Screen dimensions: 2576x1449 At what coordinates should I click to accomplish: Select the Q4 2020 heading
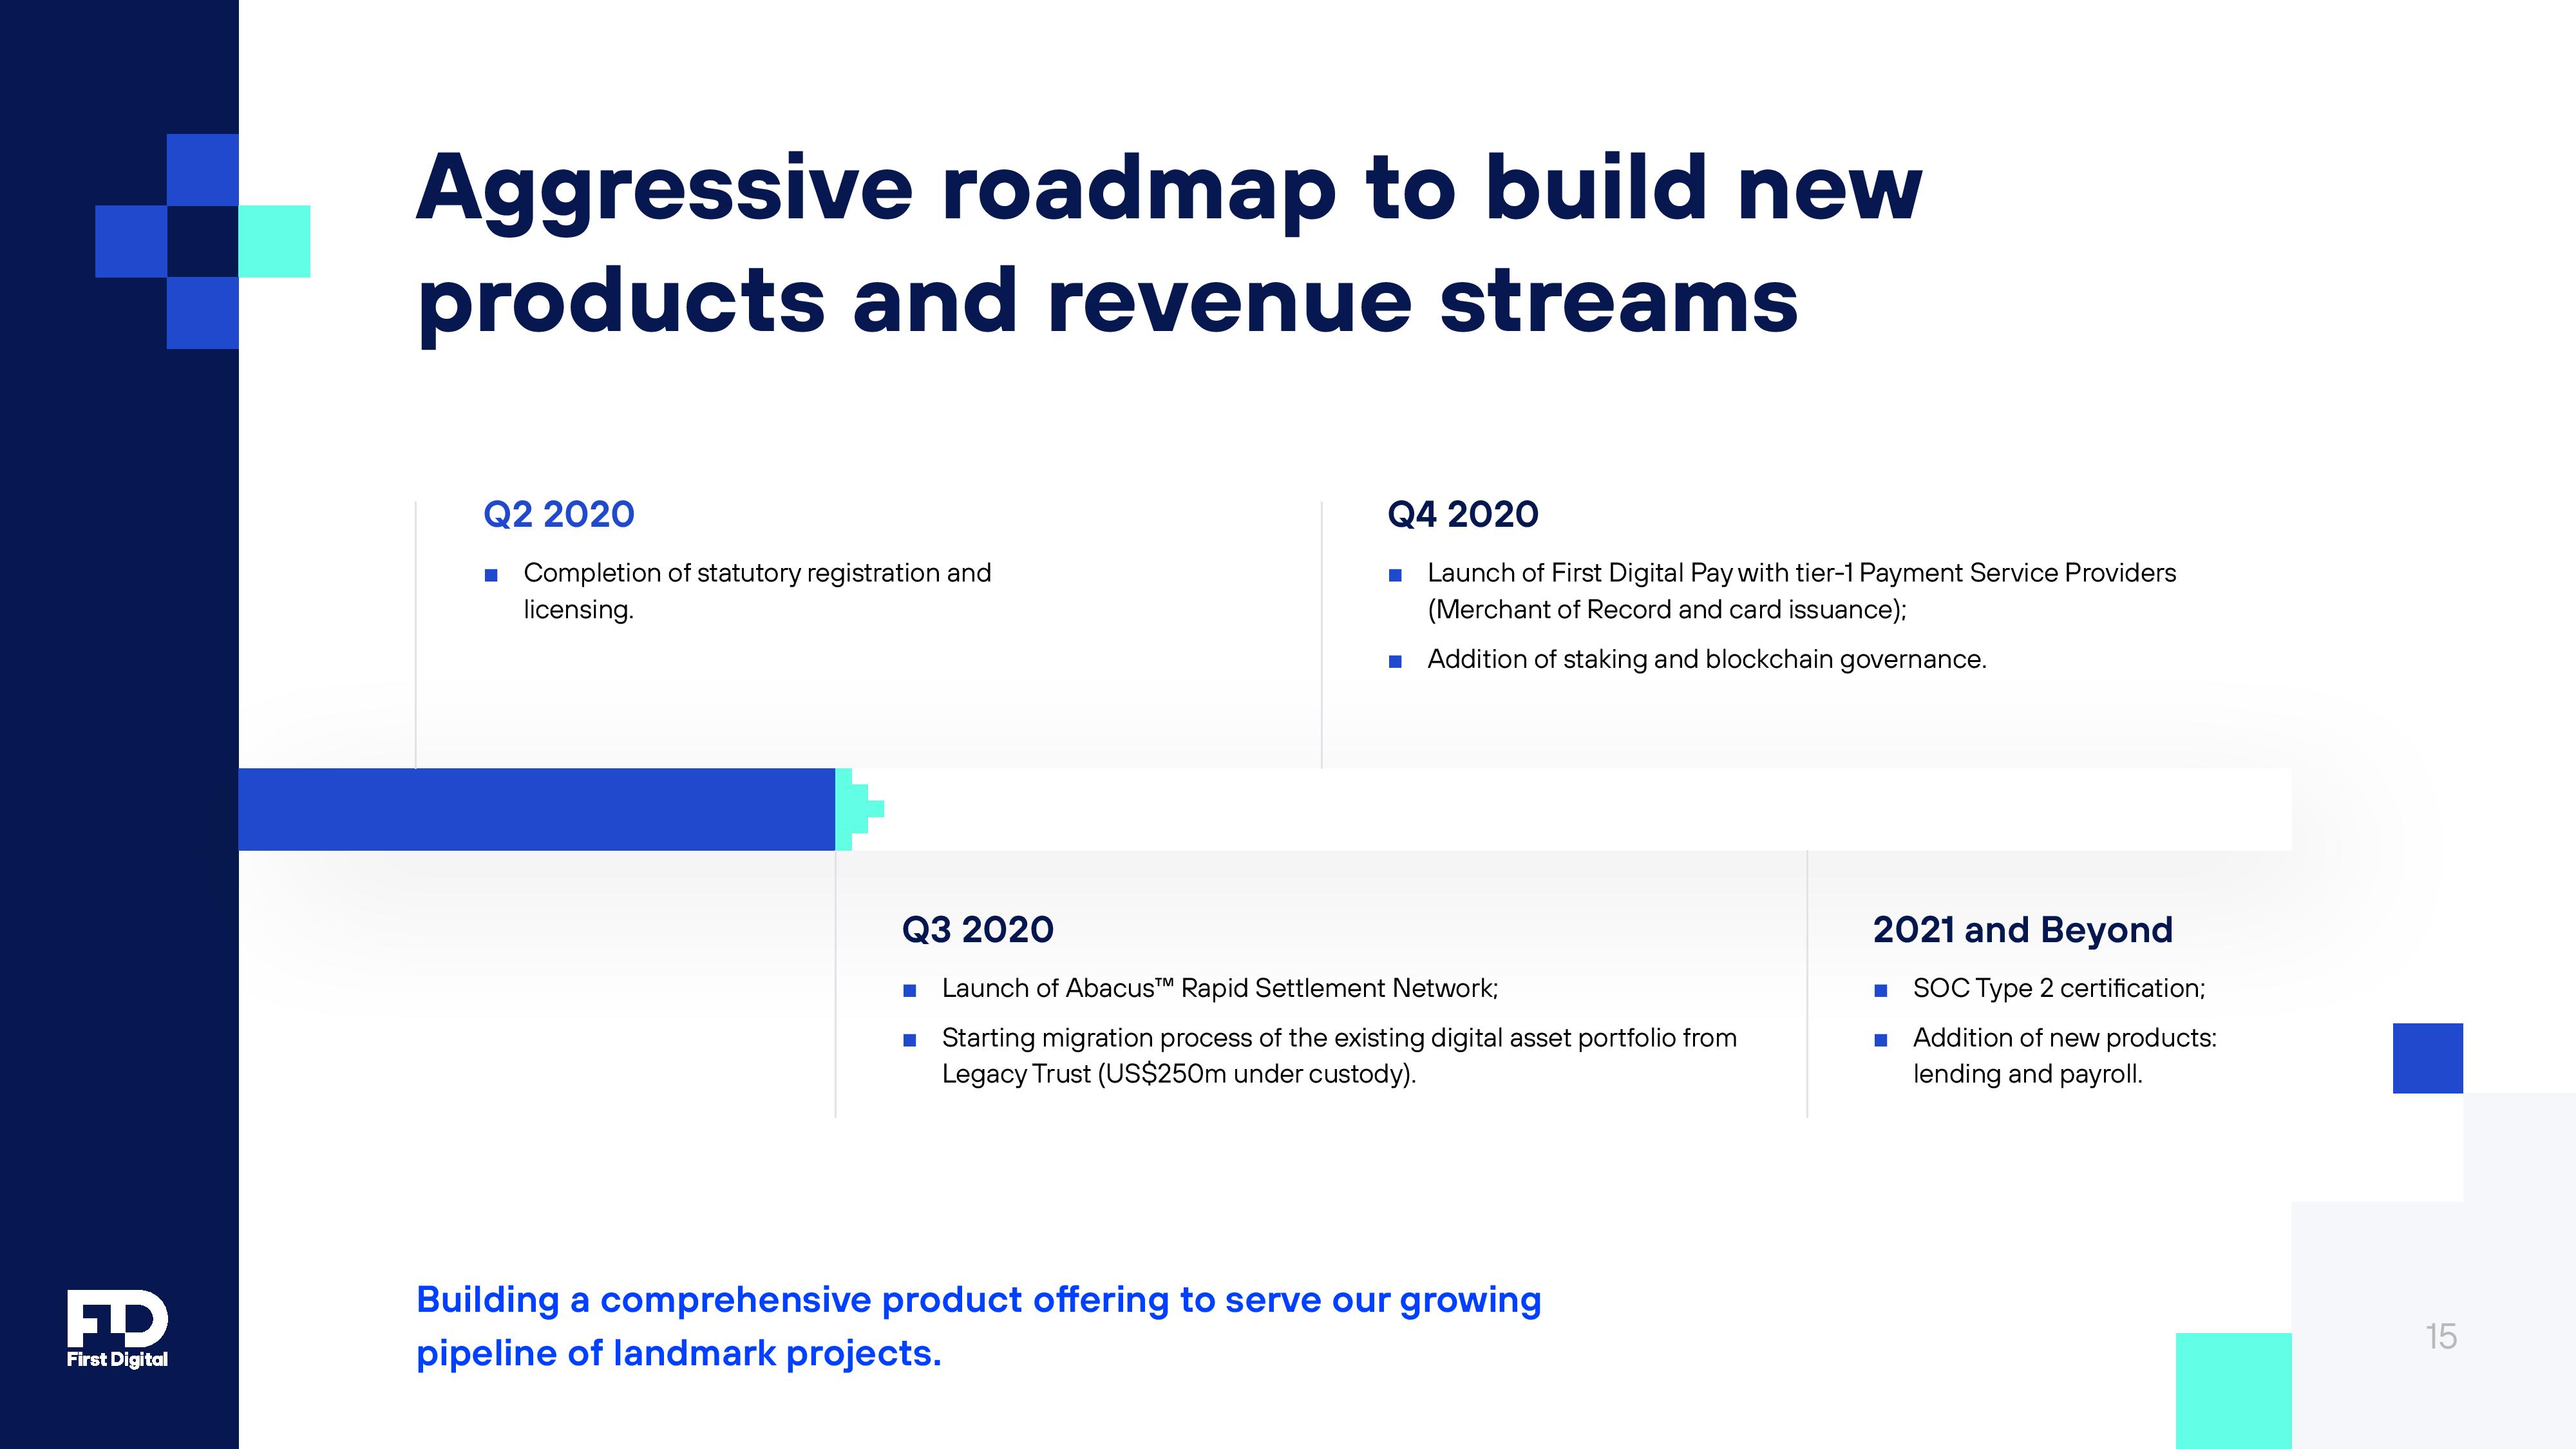coord(1462,514)
